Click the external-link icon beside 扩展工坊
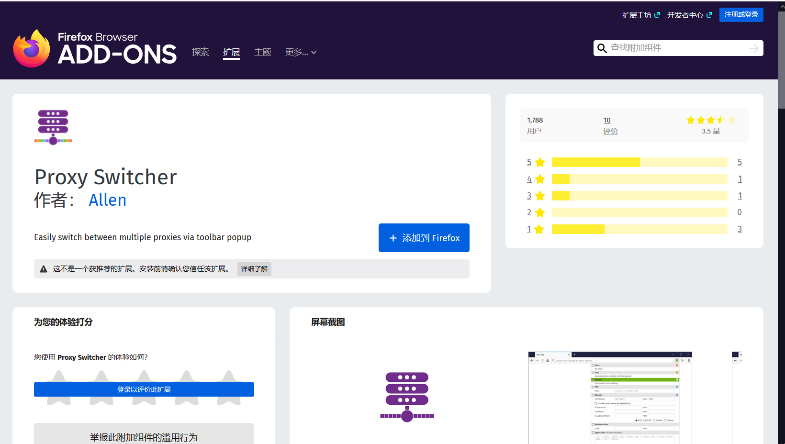 point(657,15)
